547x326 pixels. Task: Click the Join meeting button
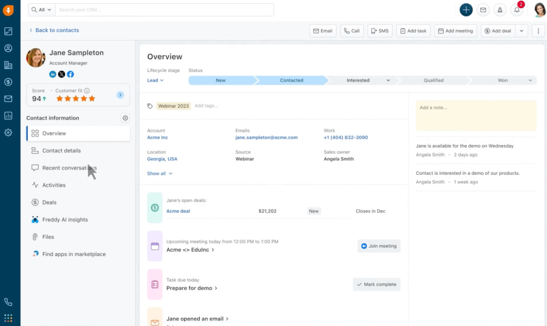coord(379,246)
